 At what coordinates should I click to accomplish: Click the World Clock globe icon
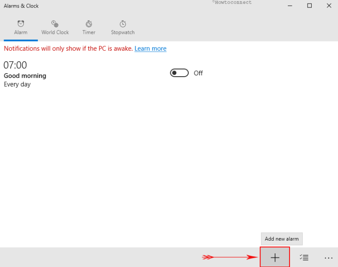[x=55, y=24]
